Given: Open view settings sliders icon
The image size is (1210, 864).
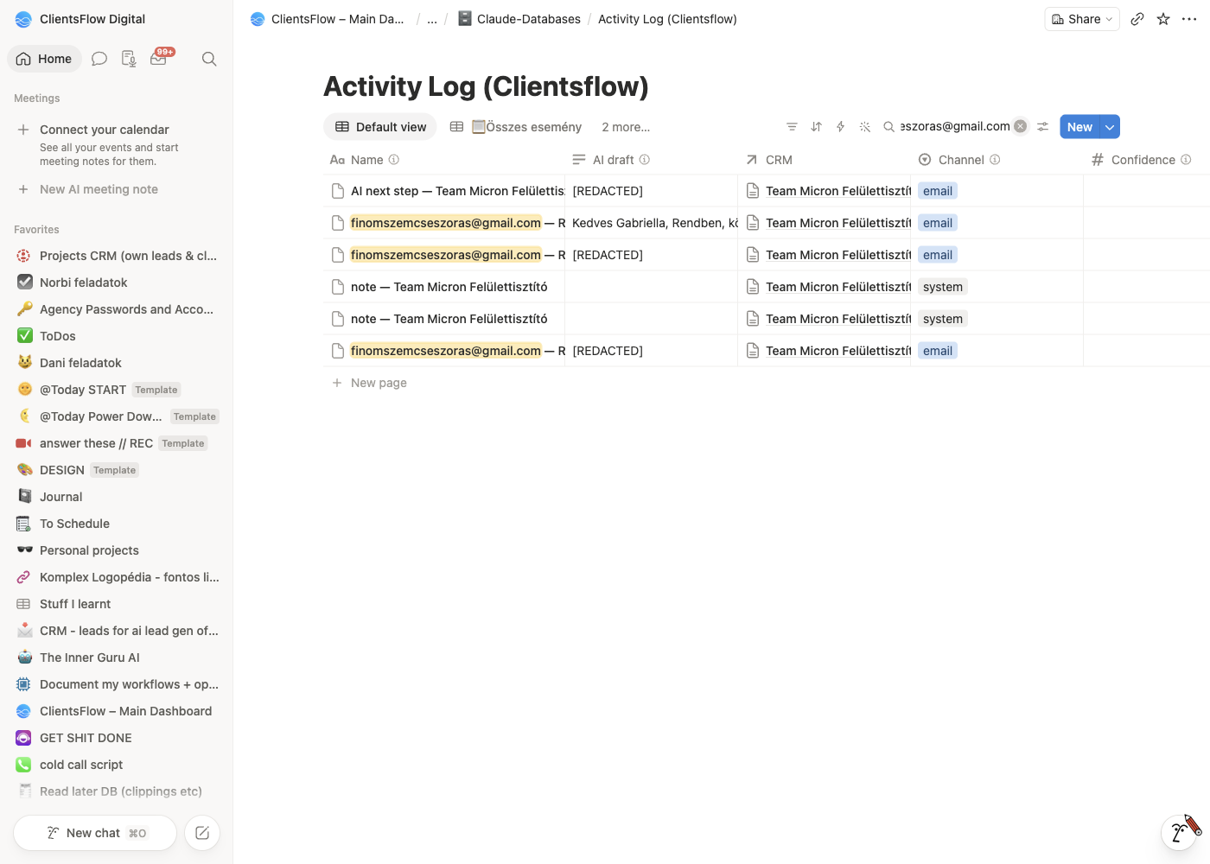Looking at the screenshot, I should tap(1043, 127).
